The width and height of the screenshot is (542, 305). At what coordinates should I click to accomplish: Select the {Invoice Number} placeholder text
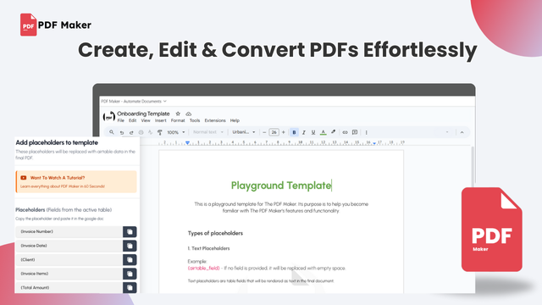pyautogui.click(x=36, y=231)
